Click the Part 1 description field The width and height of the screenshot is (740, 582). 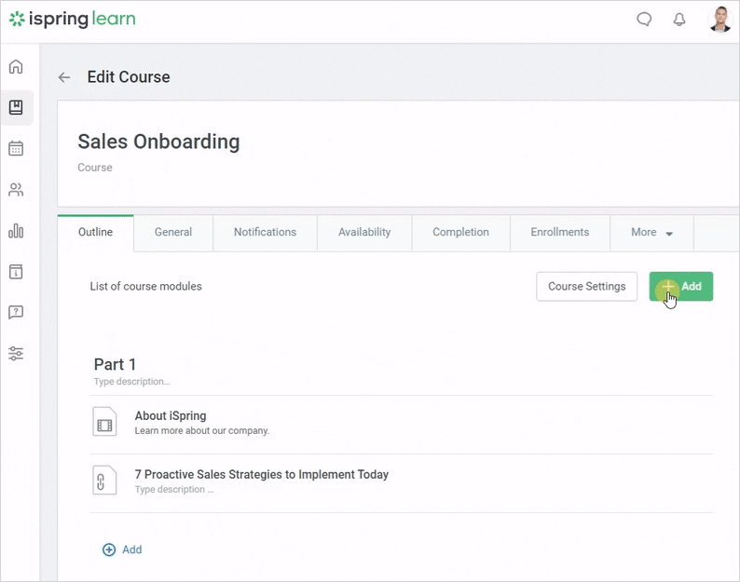(x=132, y=382)
